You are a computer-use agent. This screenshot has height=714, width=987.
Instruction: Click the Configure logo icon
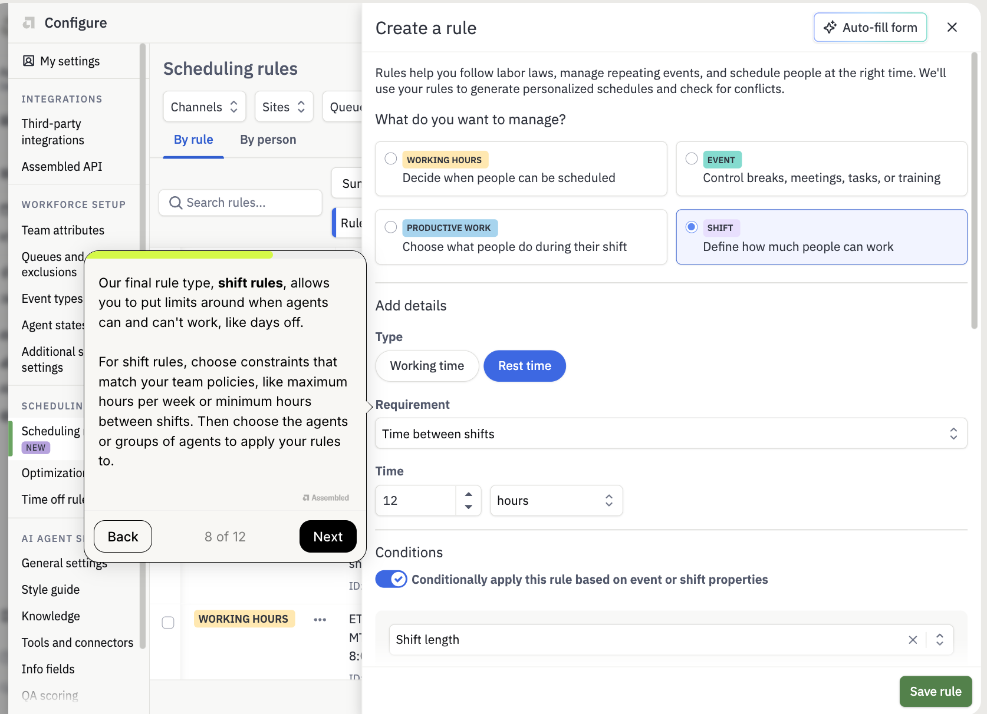point(29,23)
